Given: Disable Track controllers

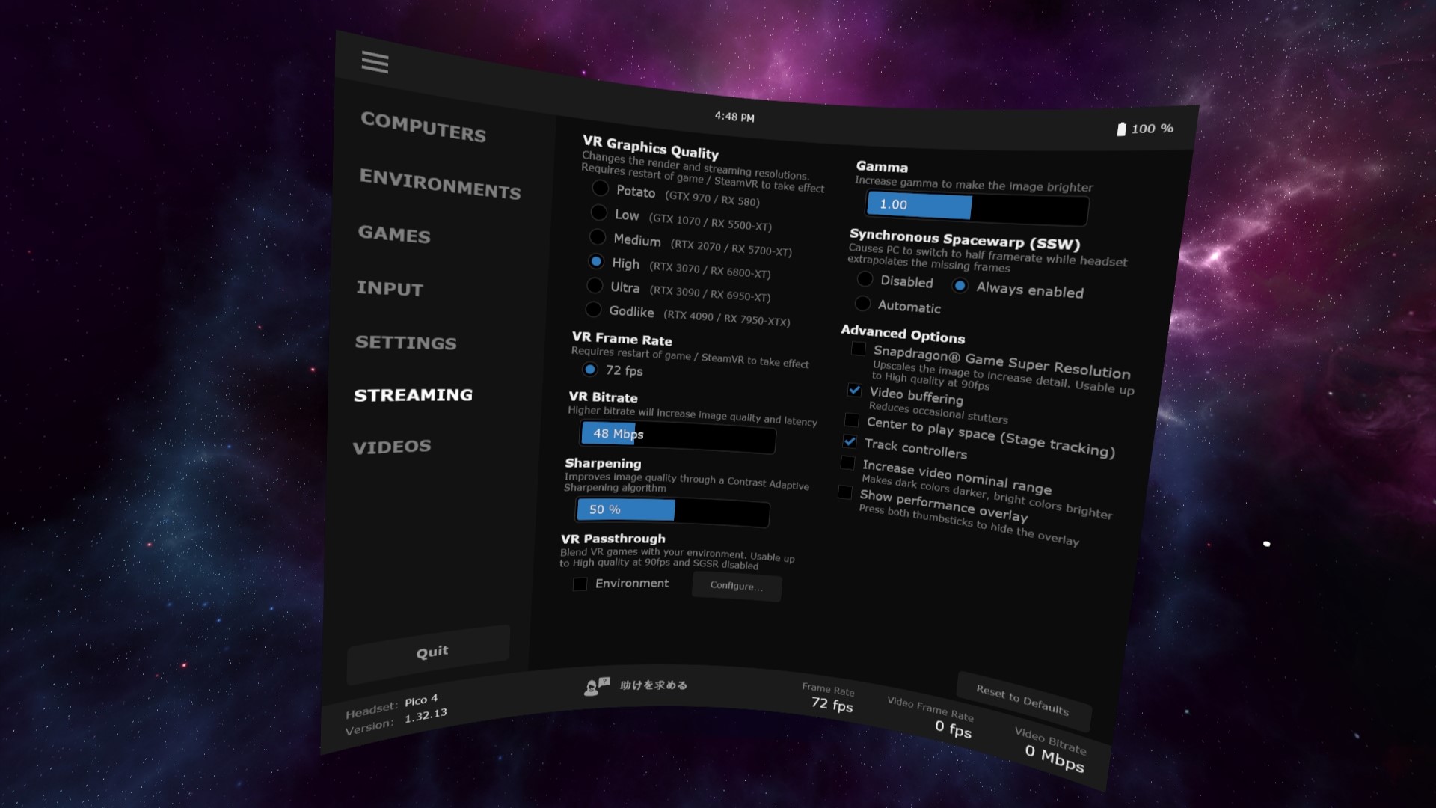Looking at the screenshot, I should tap(849, 442).
